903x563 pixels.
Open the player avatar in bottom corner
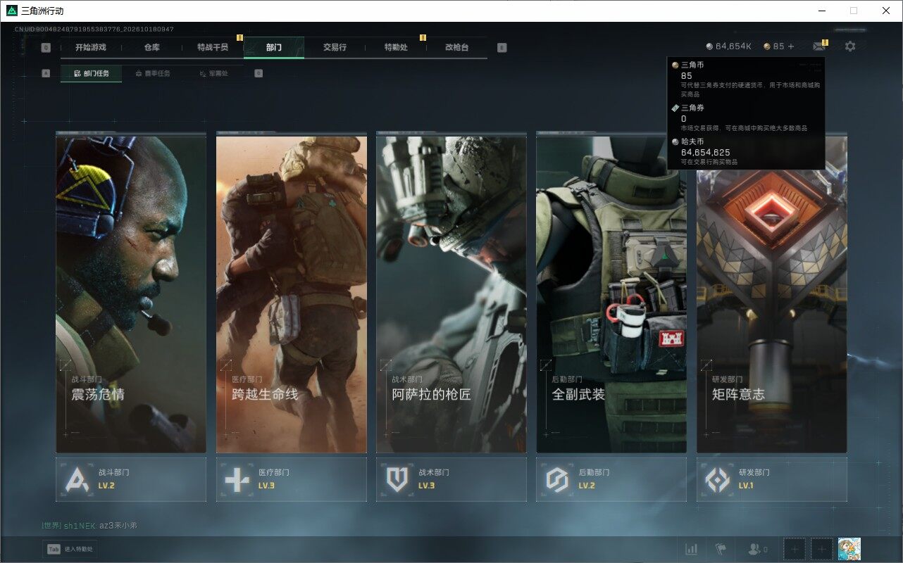pyautogui.click(x=849, y=549)
